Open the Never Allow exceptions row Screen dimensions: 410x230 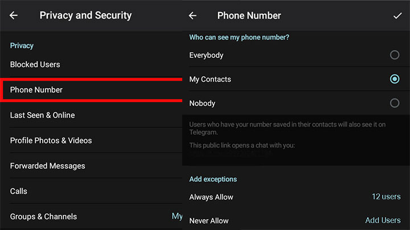(x=296, y=220)
